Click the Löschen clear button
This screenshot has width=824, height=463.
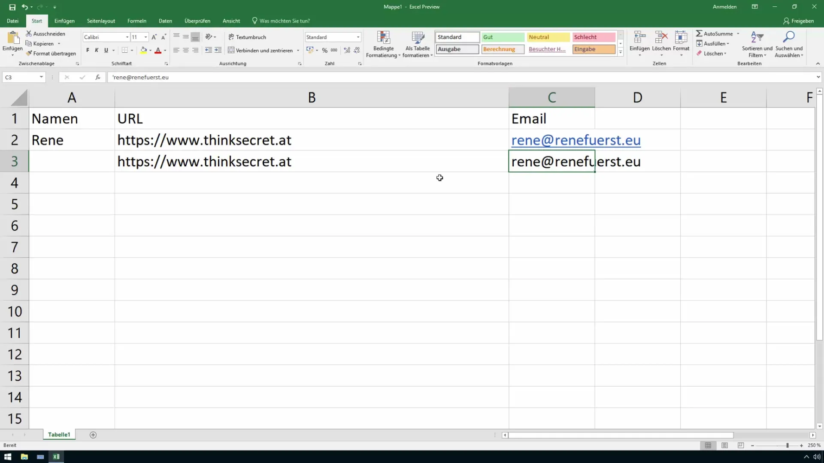tap(711, 54)
